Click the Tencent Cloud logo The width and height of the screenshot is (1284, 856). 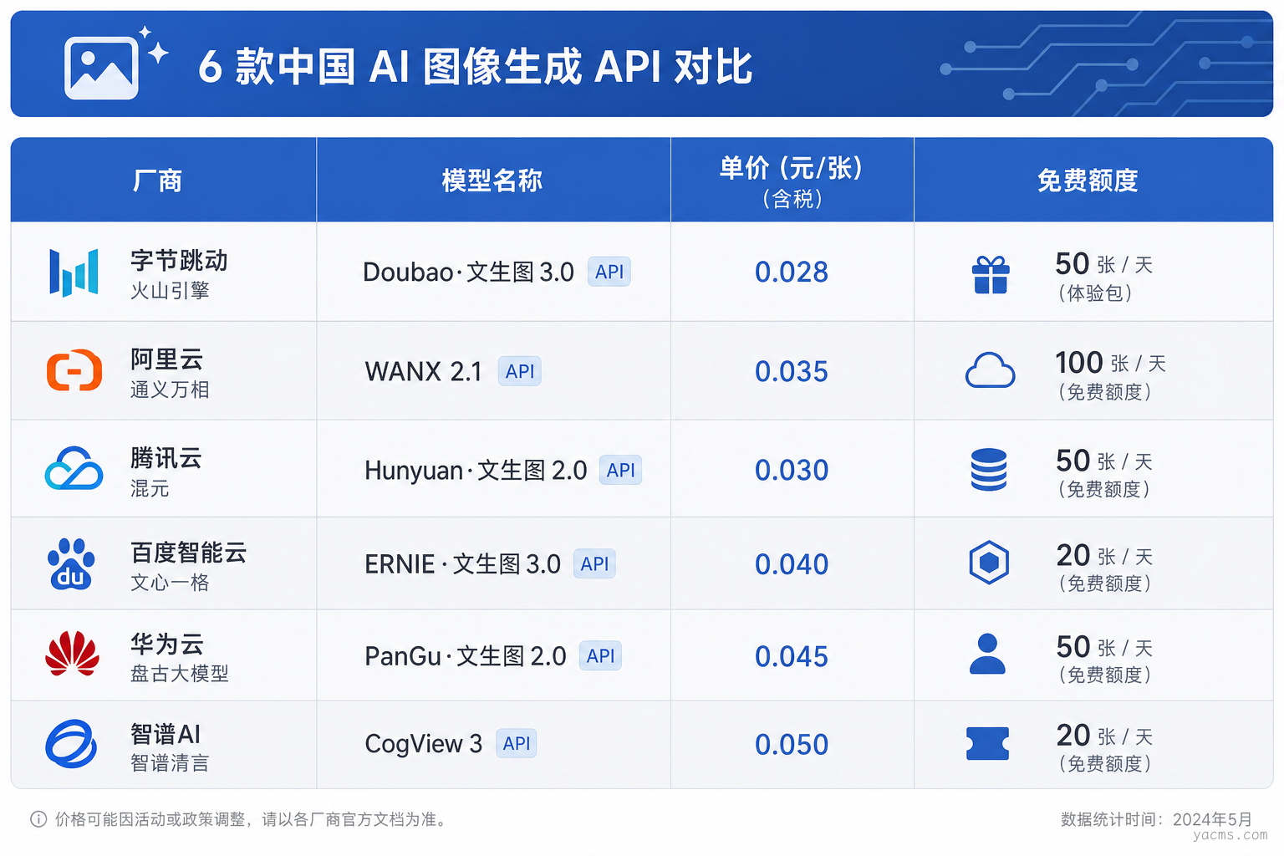click(74, 468)
